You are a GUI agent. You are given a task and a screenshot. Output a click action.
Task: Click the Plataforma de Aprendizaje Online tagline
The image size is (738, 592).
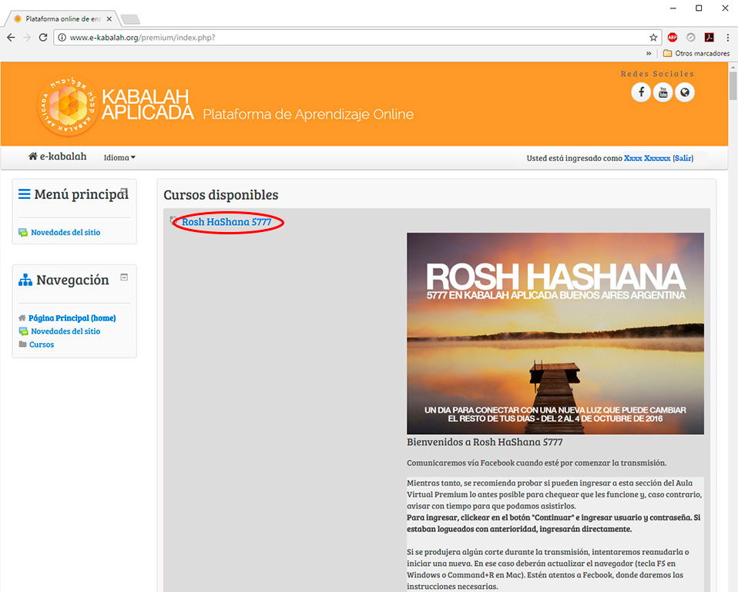308,114
